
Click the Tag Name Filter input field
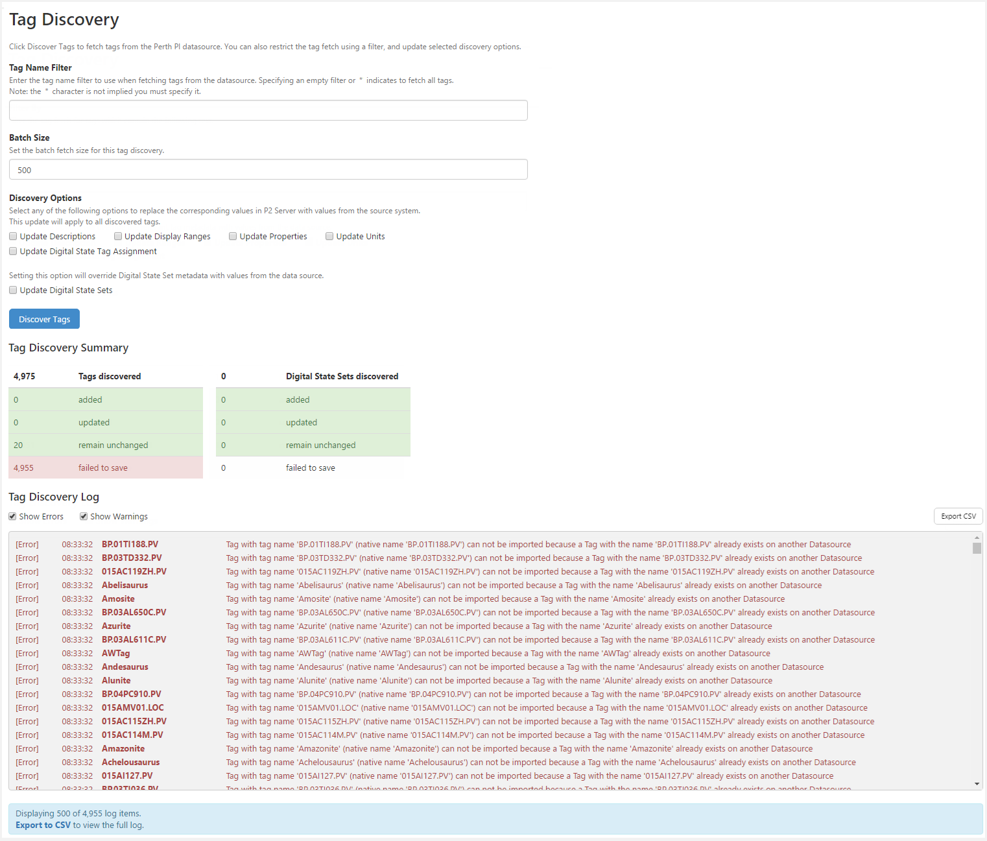[x=268, y=110]
